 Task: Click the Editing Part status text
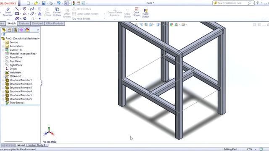(x=230, y=149)
